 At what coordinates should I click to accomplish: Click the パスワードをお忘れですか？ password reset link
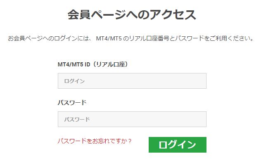pyautogui.click(x=95, y=141)
